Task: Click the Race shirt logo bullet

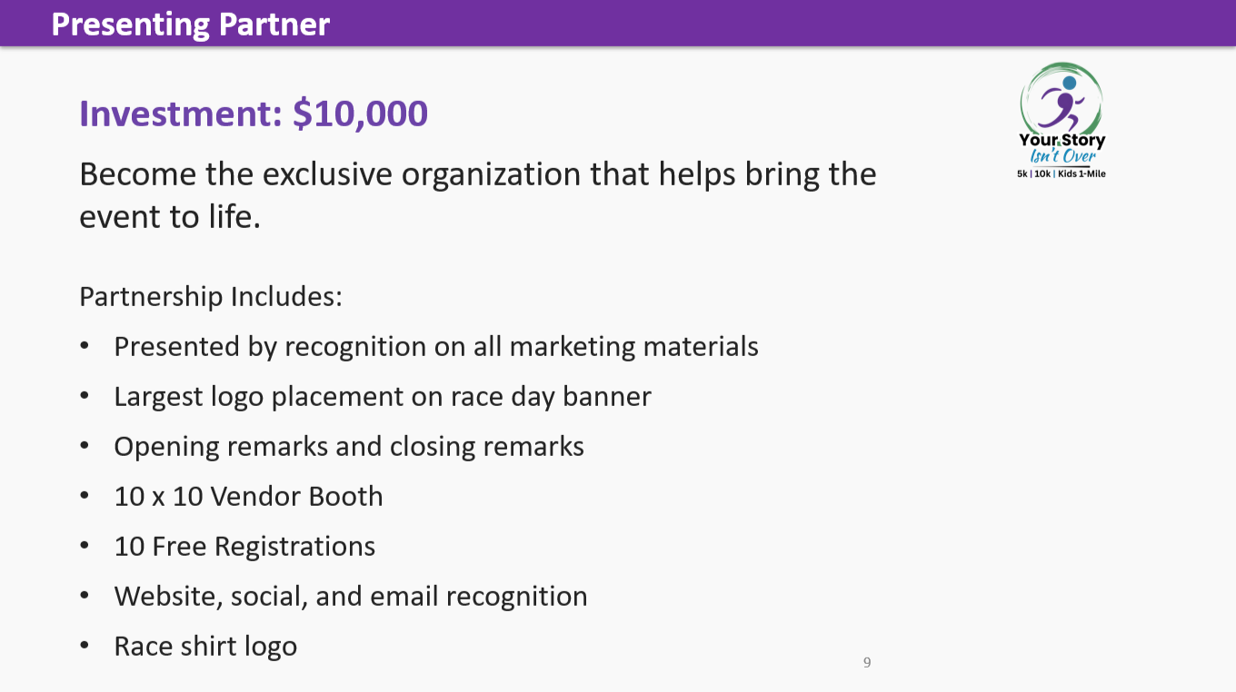Action: tap(205, 647)
